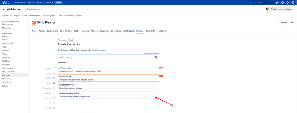The height and width of the screenshot is (113, 297).
Task: Open Browse in the ScriptRunner sidebar
Action: [x=5, y=36]
